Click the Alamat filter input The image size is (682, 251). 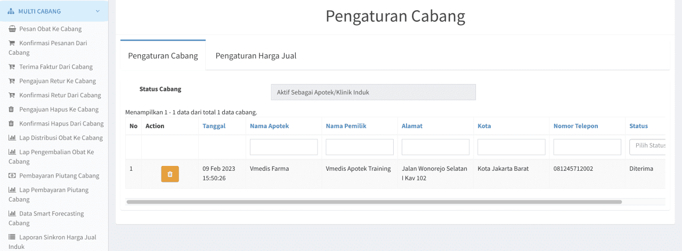(x=435, y=147)
